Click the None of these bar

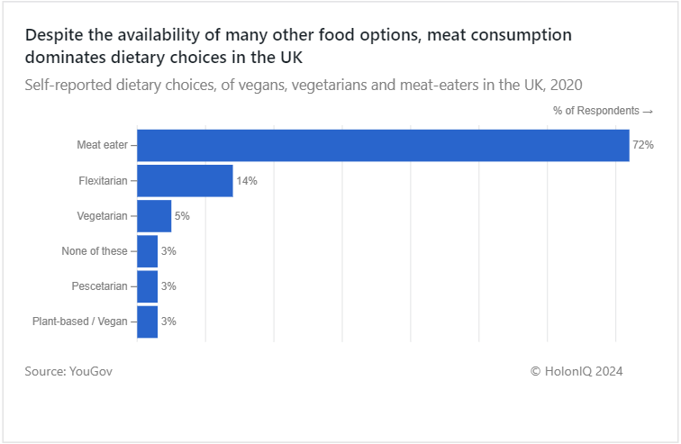(147, 251)
